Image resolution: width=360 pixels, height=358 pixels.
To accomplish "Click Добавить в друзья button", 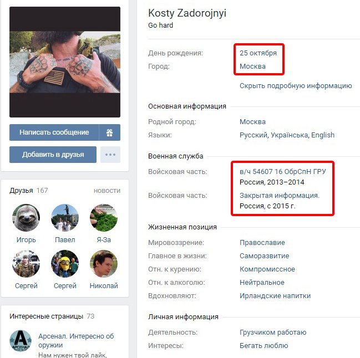I will 53,155.
